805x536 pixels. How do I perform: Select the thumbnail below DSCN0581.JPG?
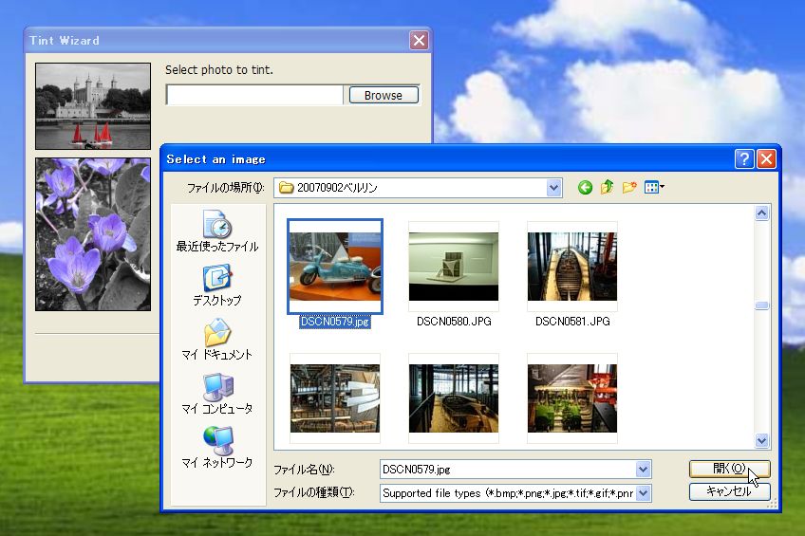click(572, 398)
